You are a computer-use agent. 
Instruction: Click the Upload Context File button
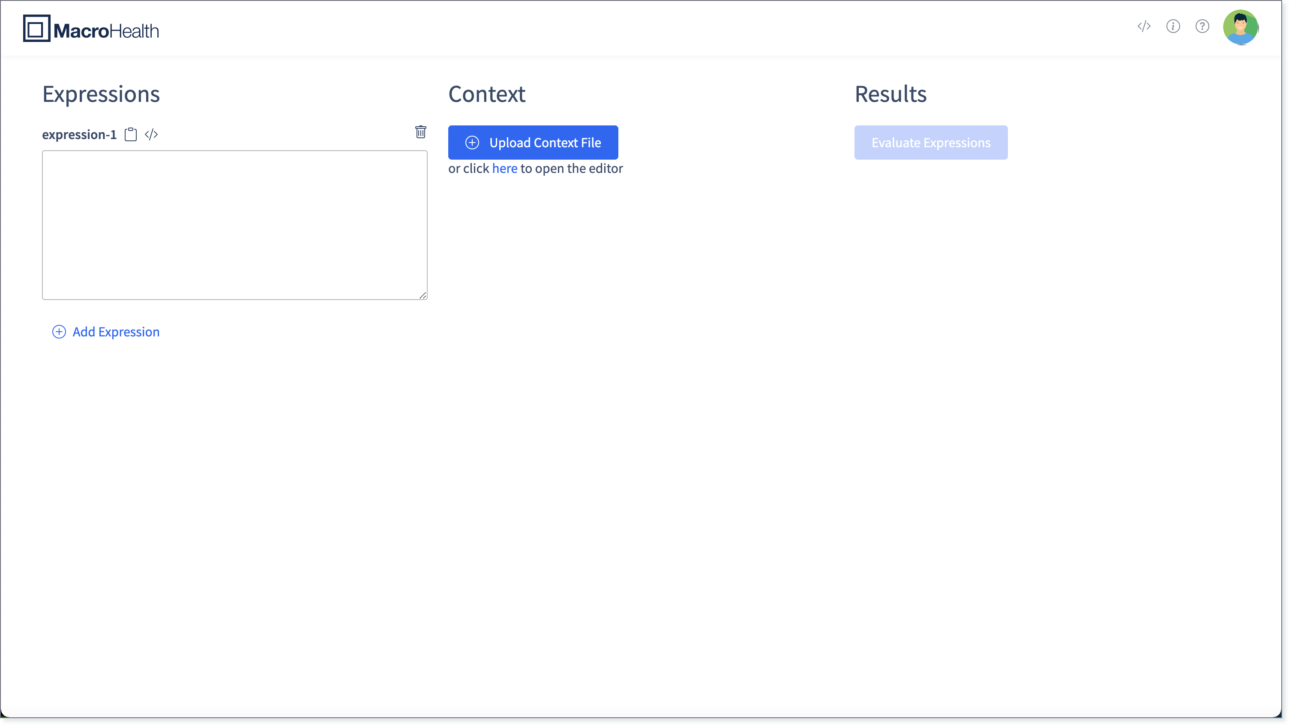(533, 143)
